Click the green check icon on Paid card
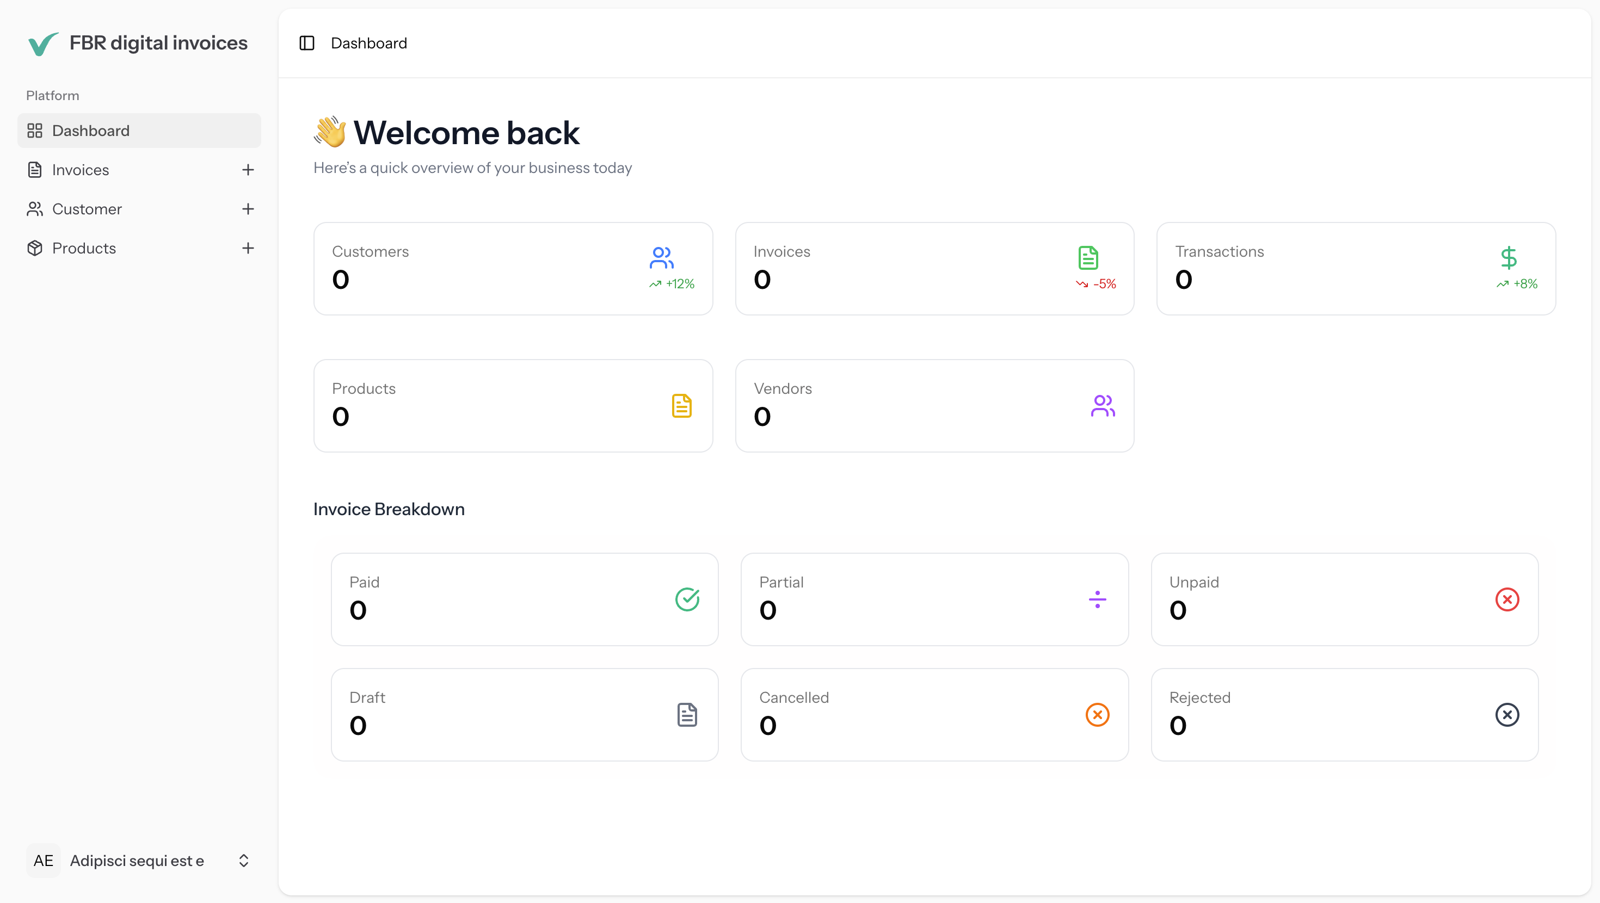 point(687,599)
